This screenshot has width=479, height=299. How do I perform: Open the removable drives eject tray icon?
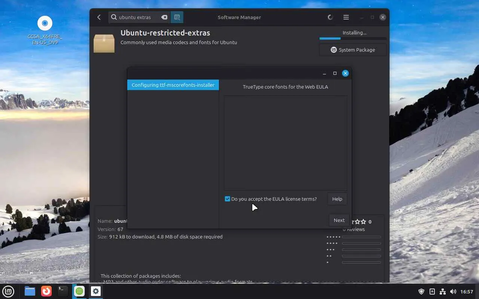pos(432,292)
